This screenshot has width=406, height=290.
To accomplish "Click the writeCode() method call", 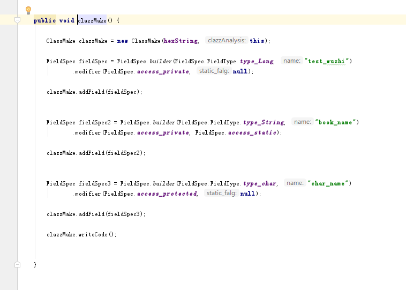I will [x=97, y=235].
